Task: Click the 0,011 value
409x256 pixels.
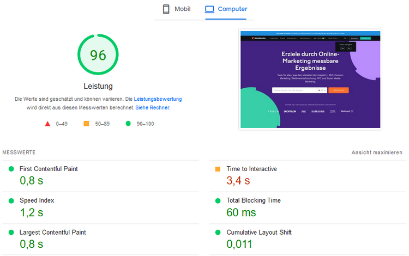Action: (239, 244)
